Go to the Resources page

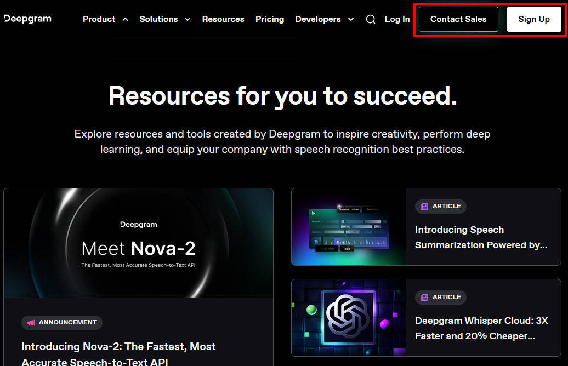[223, 19]
